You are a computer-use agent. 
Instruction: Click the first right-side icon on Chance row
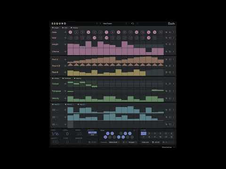(x=167, y=51)
